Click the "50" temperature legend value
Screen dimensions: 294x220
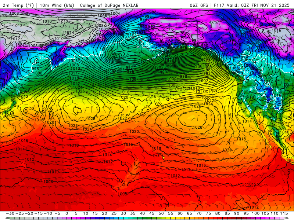[161, 213]
